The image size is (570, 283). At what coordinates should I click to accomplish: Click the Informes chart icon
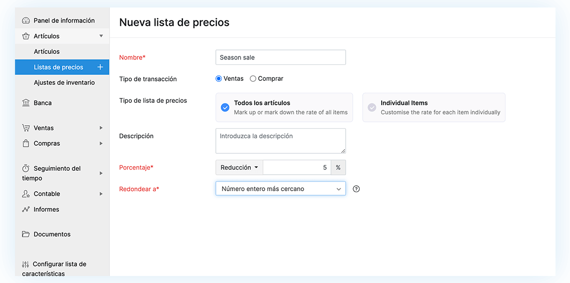[x=26, y=209]
